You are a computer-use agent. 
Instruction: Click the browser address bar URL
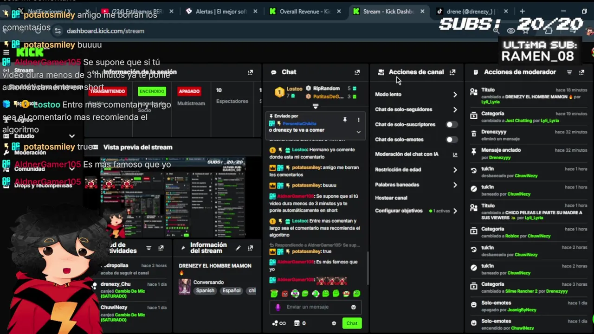click(105, 31)
